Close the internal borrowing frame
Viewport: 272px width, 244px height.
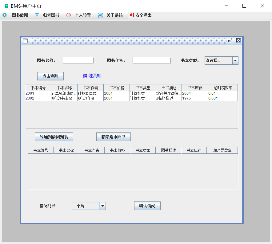pyautogui.click(x=238, y=40)
